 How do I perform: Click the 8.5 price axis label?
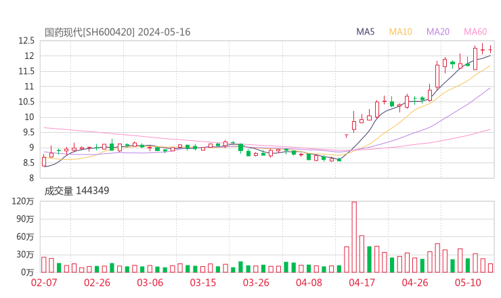[x=28, y=163]
